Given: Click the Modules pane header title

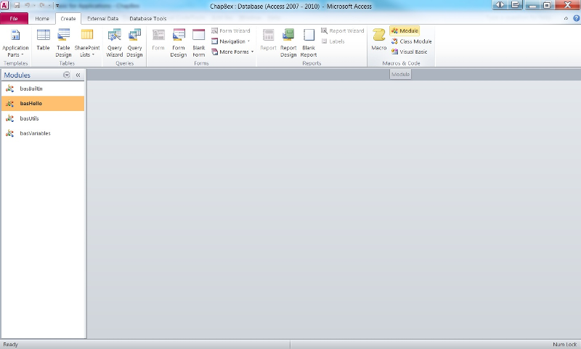Looking at the screenshot, I should pyautogui.click(x=17, y=75).
